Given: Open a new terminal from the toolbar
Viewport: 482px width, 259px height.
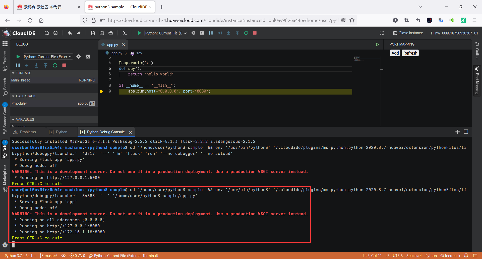Looking at the screenshot, I should click(x=125, y=33).
